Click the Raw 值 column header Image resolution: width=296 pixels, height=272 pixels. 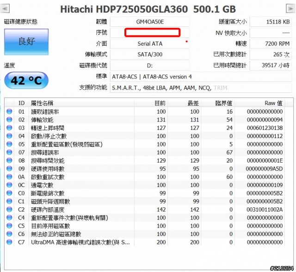pyautogui.click(x=260, y=103)
